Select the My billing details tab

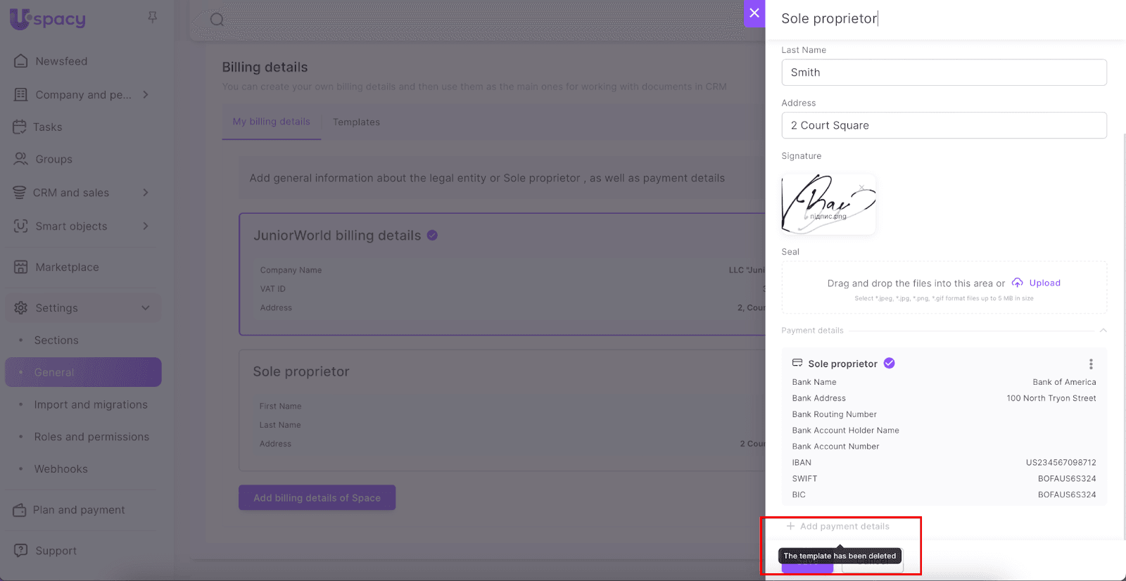click(272, 122)
